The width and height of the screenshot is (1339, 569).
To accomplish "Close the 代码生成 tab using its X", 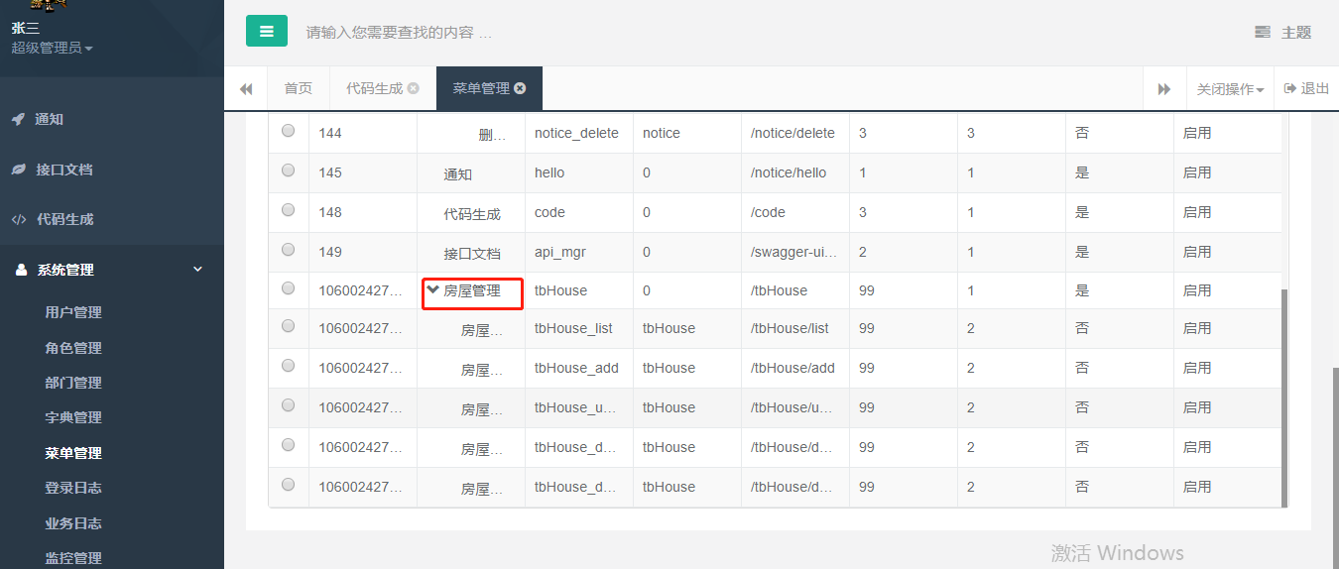I will (414, 88).
